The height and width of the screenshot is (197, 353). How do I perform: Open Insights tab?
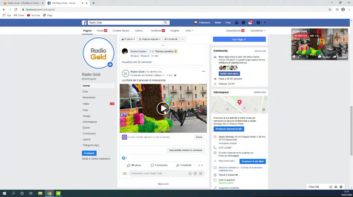(175, 31)
